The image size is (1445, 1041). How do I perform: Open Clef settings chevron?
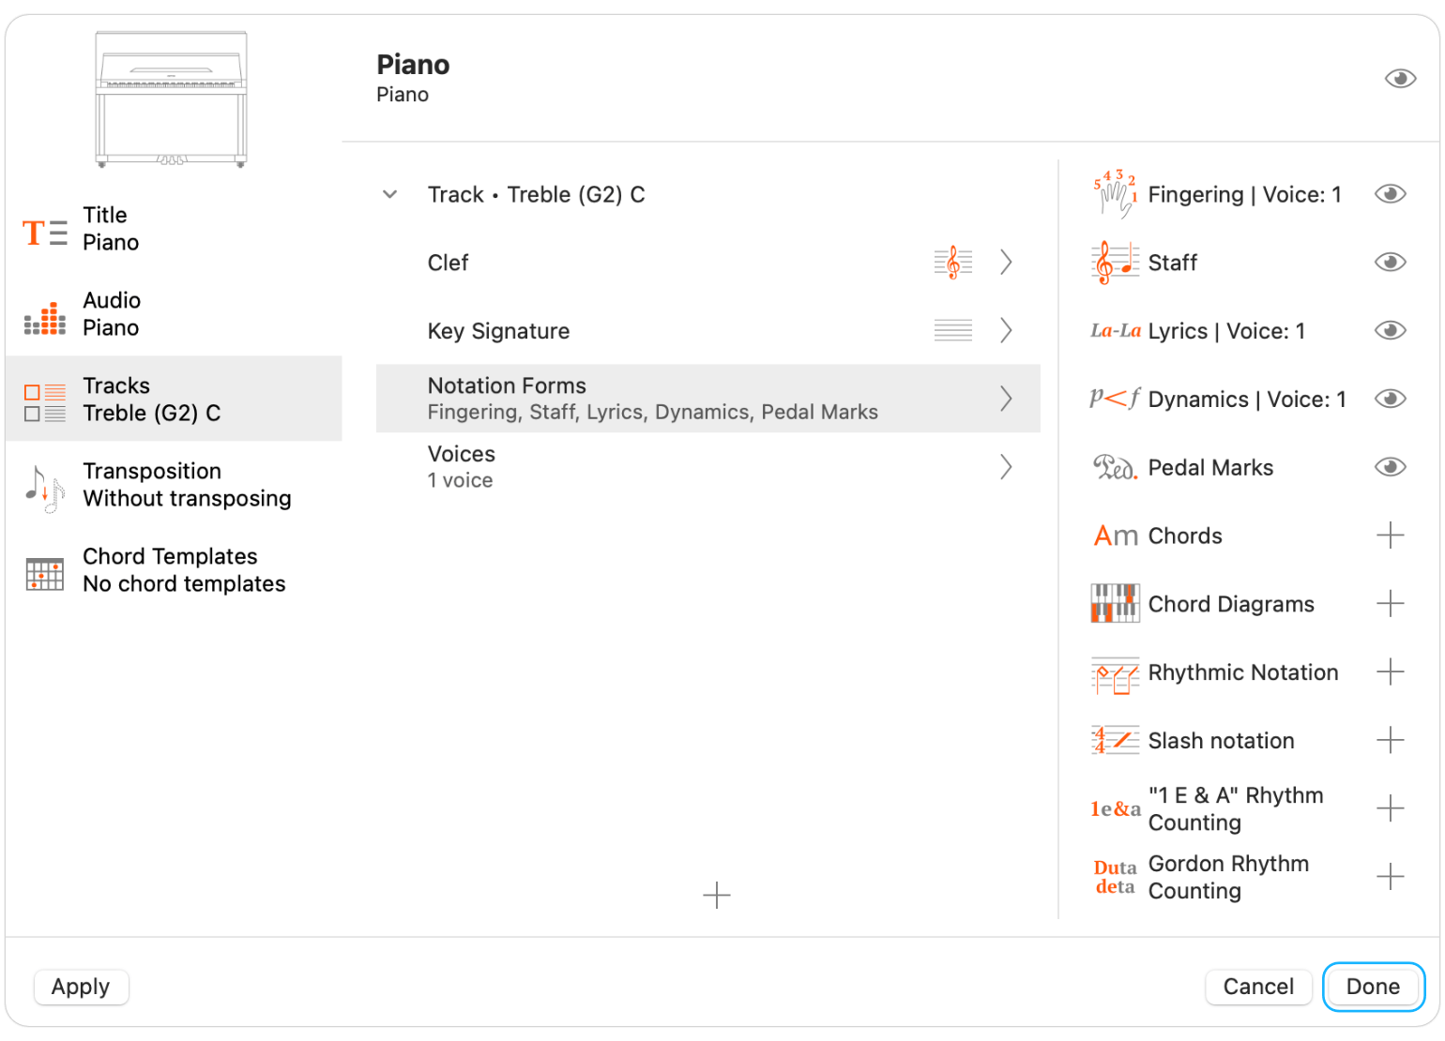(x=1006, y=263)
